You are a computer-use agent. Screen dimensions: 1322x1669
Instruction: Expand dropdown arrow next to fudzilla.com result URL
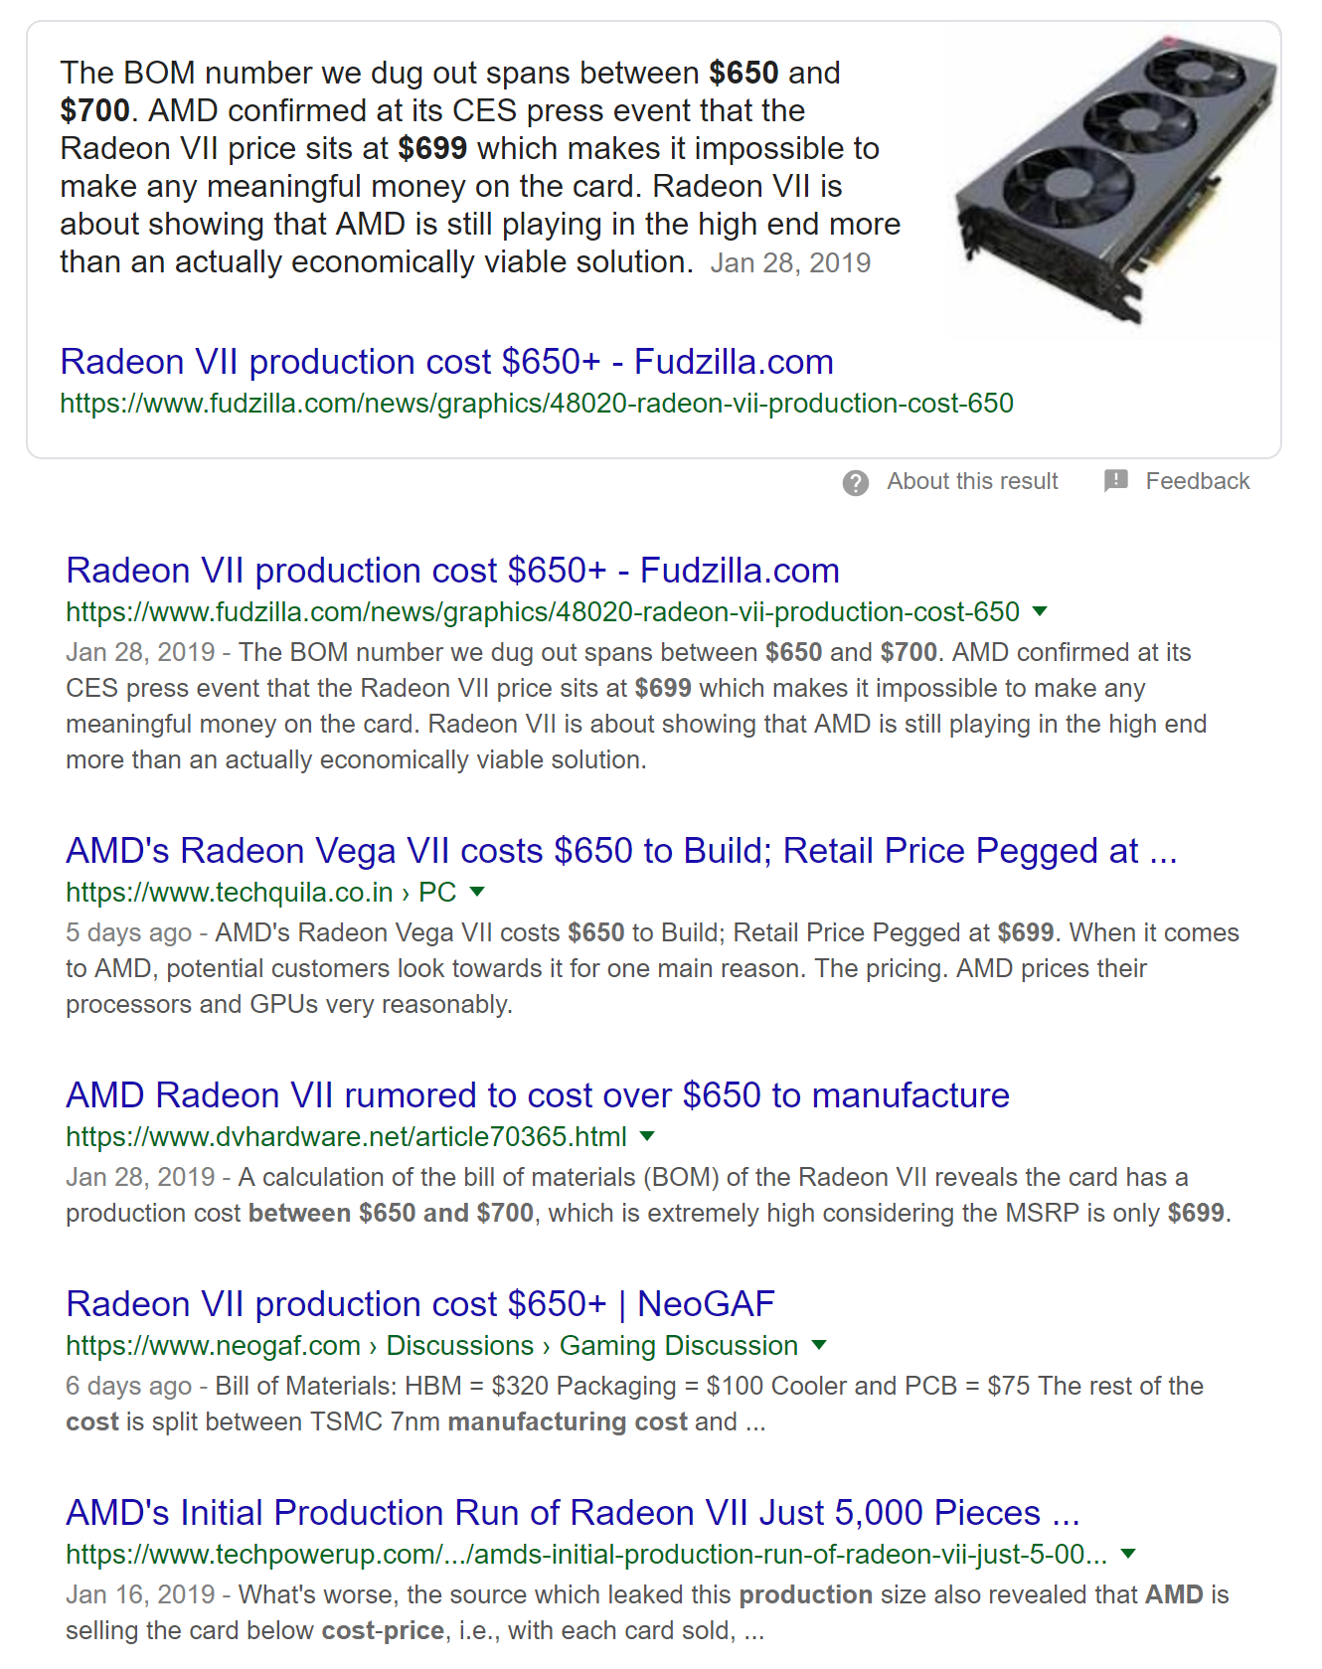(1040, 611)
